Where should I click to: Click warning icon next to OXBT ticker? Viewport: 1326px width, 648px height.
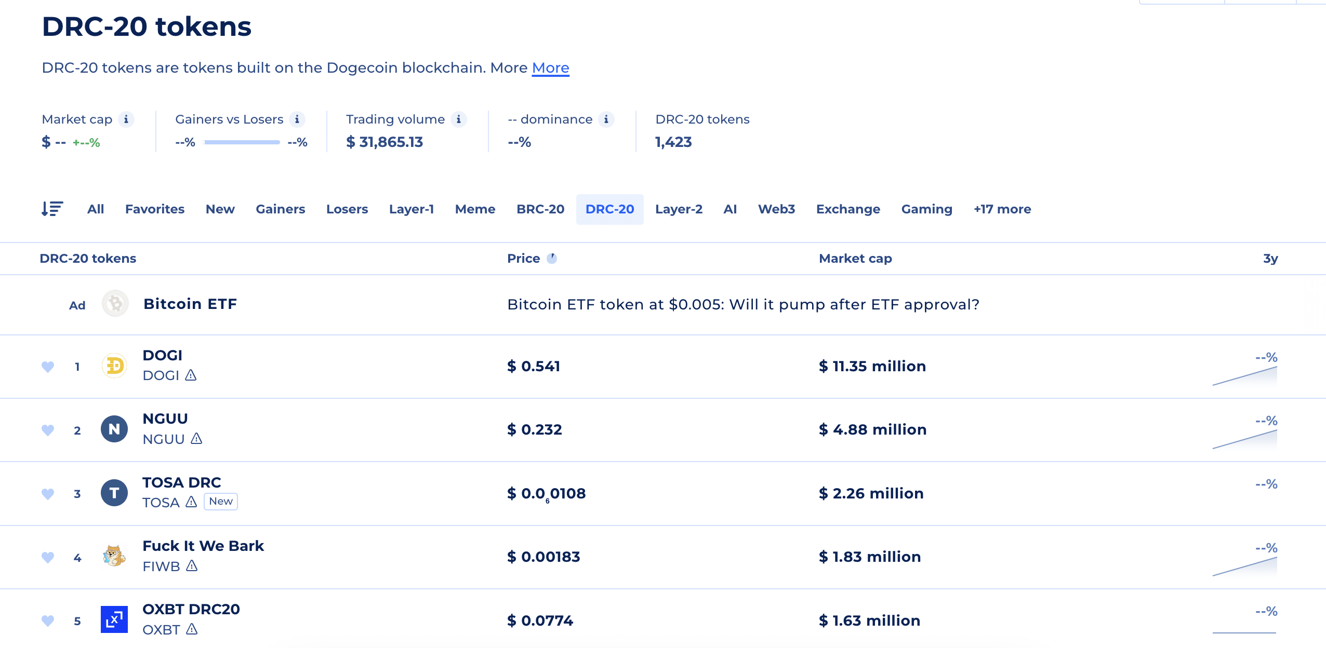192,629
